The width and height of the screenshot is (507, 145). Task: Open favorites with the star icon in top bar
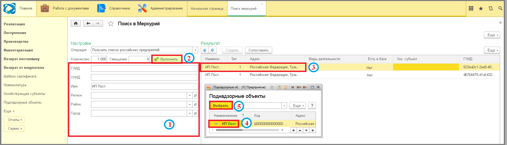tap(481, 8)
